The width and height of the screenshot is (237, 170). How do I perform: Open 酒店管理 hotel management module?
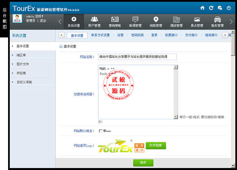click(176, 22)
